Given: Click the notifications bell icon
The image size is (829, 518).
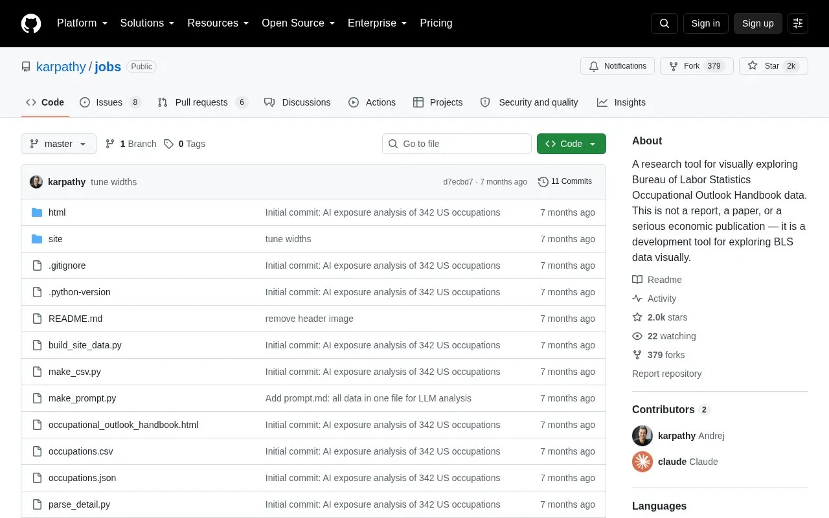Looking at the screenshot, I should pyautogui.click(x=594, y=66).
